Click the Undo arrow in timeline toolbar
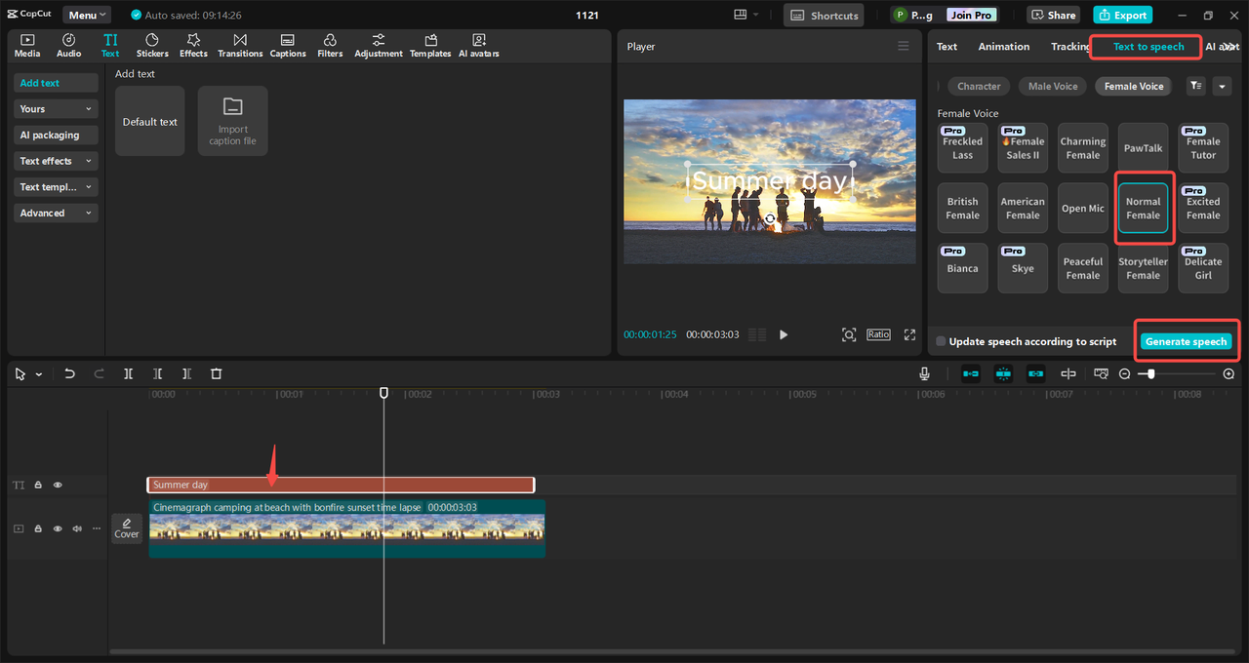Image resolution: width=1249 pixels, height=663 pixels. click(69, 373)
